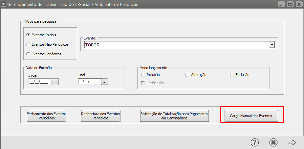Toggle the Retificação checkbox
This screenshot has height=149, width=304.
tap(143, 83)
